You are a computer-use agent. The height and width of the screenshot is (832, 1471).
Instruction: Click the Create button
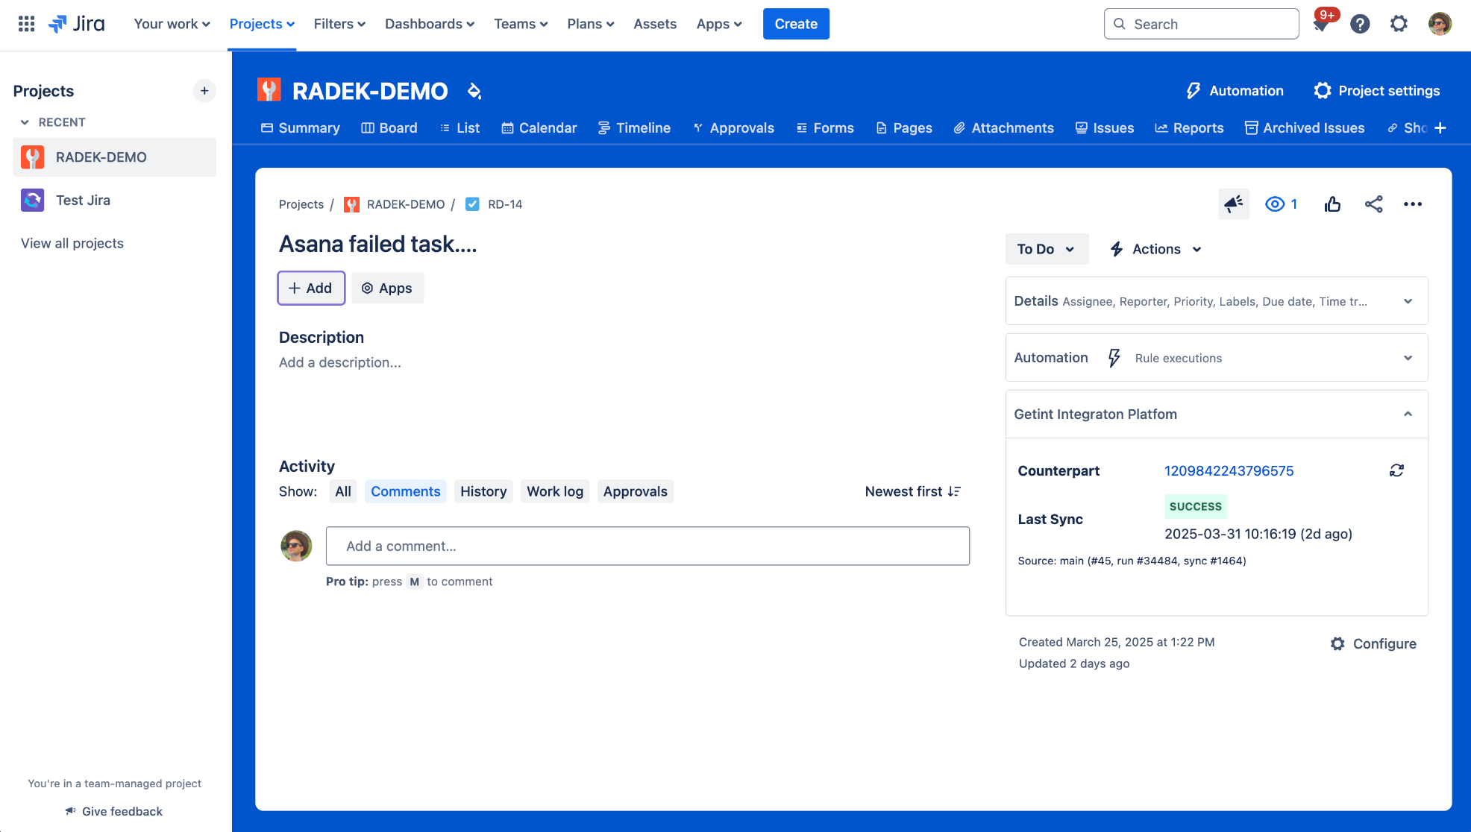(796, 24)
